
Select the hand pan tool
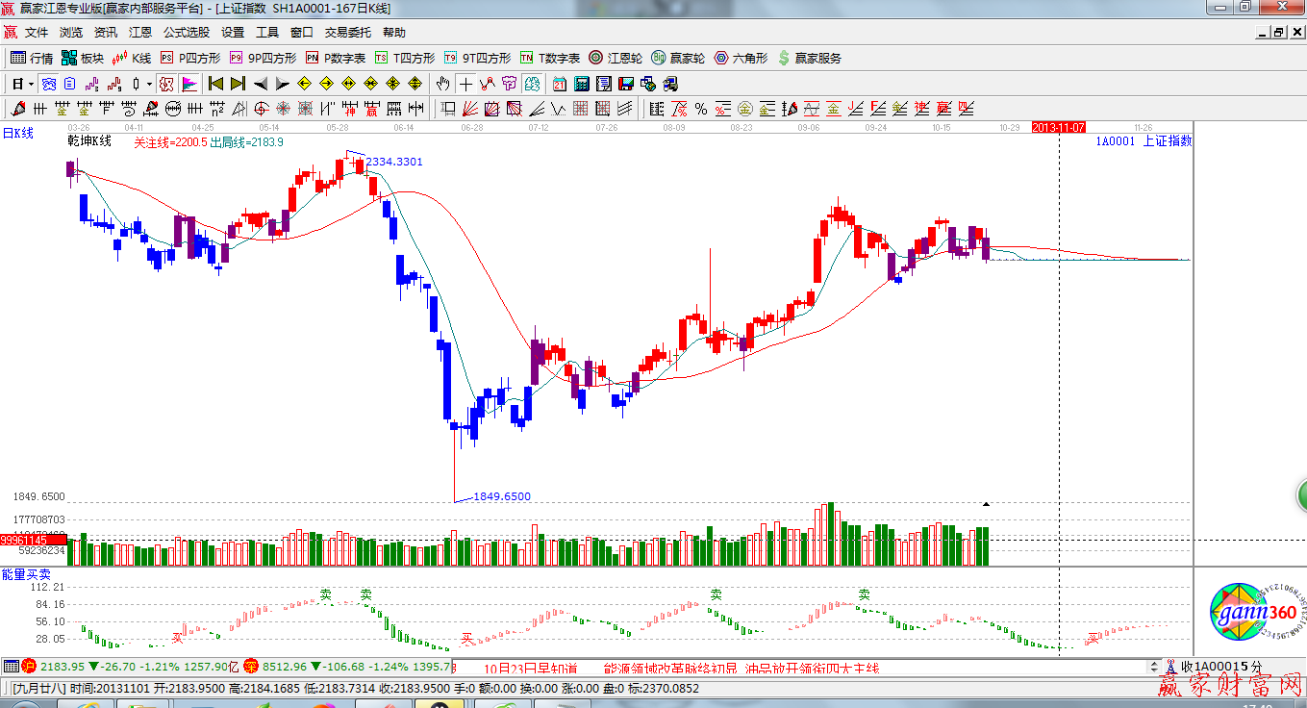point(443,84)
